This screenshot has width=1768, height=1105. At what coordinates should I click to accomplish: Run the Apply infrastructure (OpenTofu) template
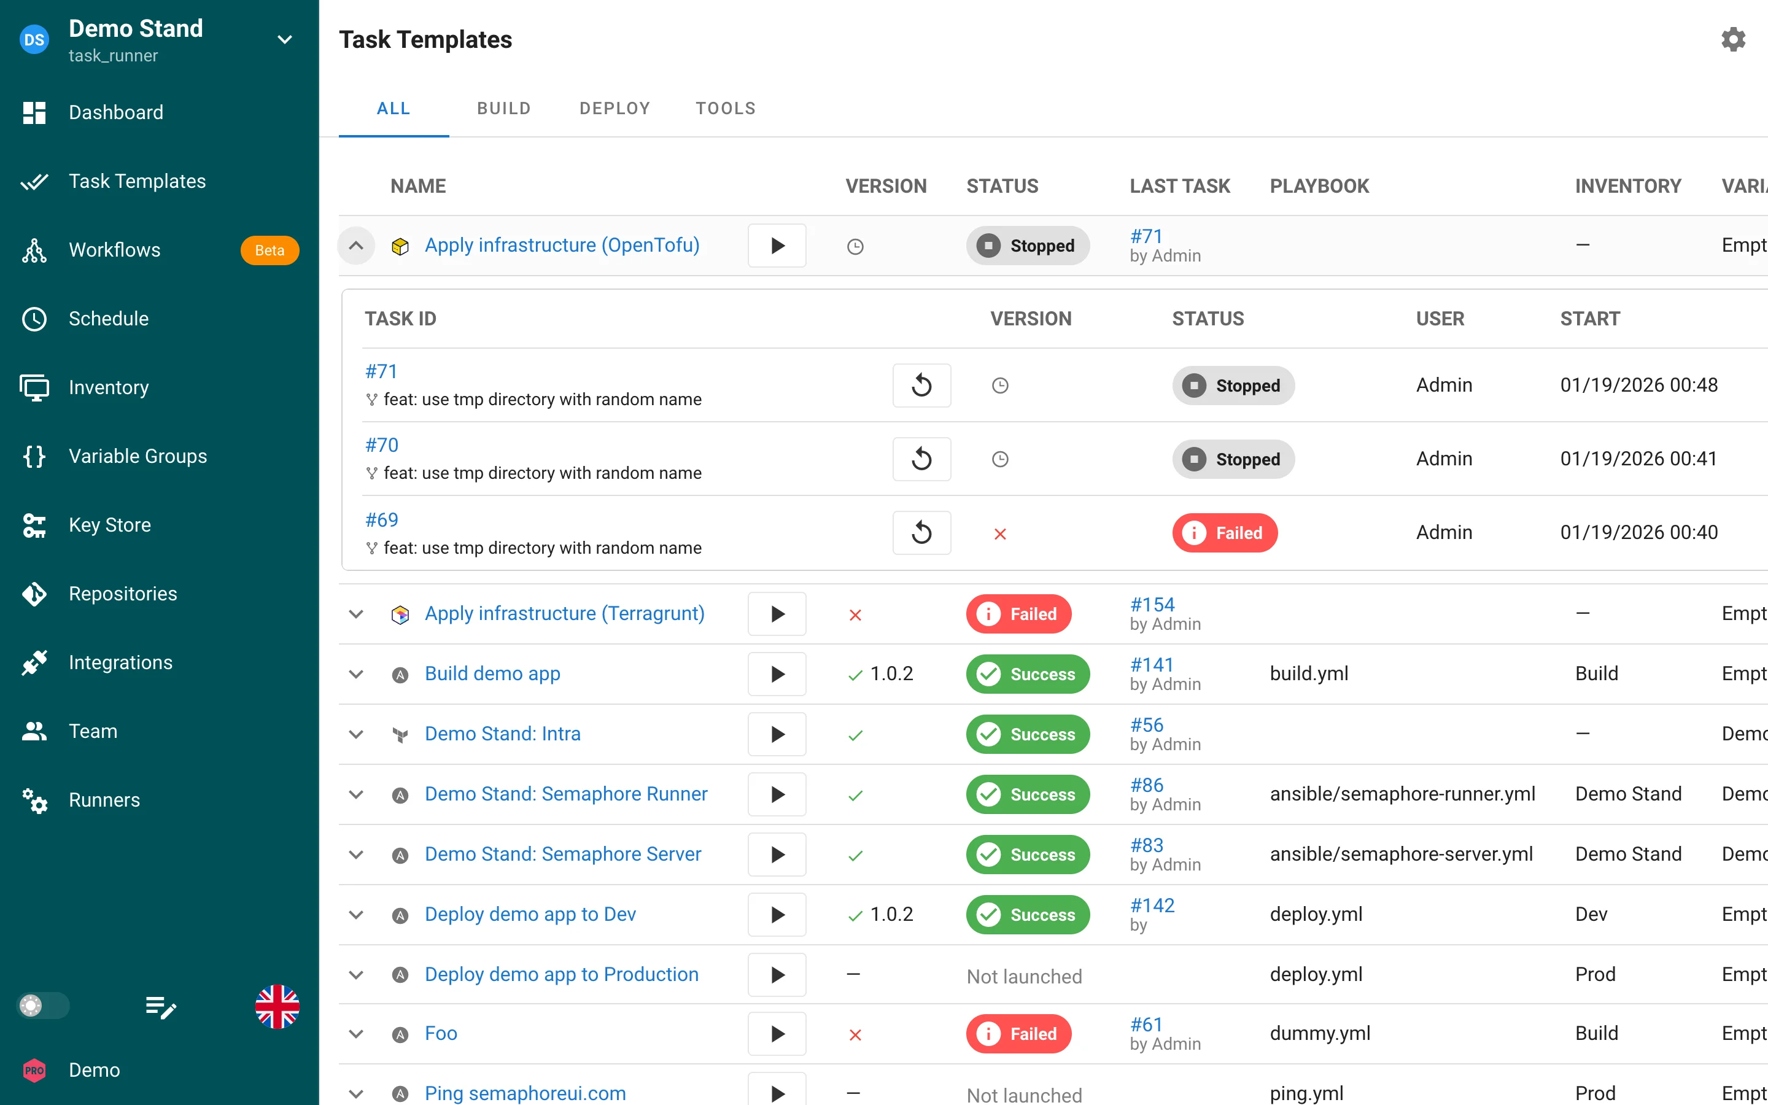tap(777, 246)
